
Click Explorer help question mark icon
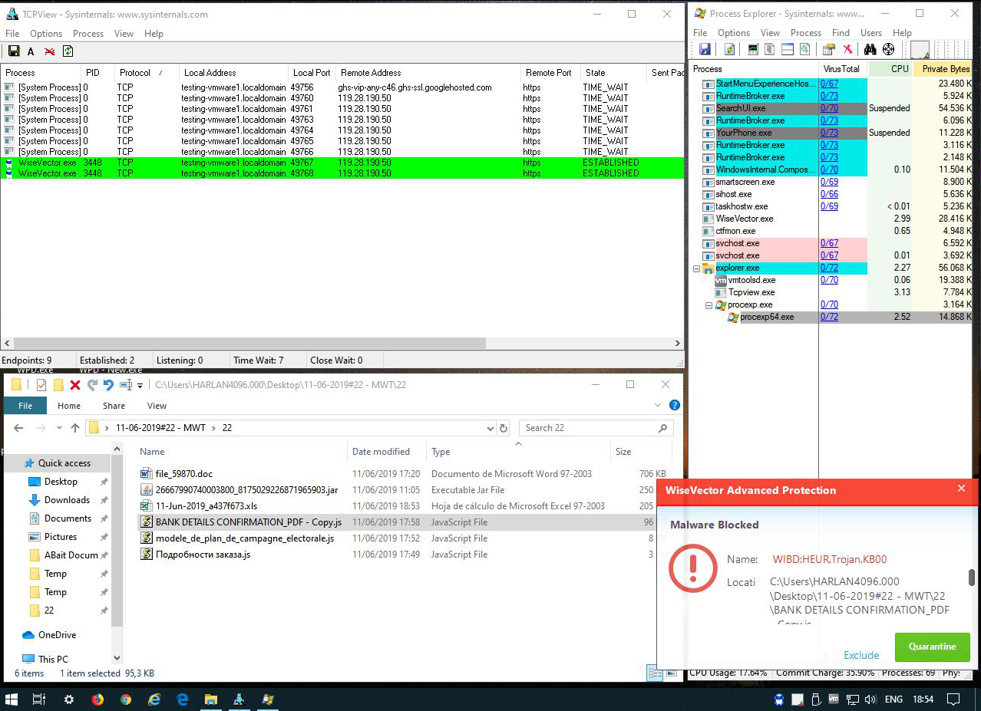(674, 405)
